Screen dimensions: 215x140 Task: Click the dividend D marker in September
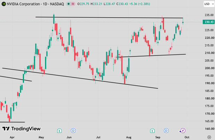pos(166,131)
